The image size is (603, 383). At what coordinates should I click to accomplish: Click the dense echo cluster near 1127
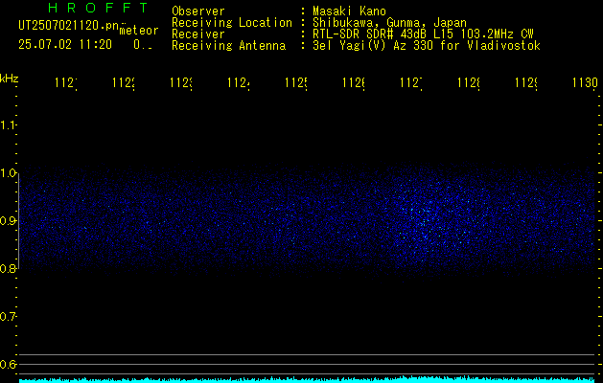pyautogui.click(x=427, y=223)
